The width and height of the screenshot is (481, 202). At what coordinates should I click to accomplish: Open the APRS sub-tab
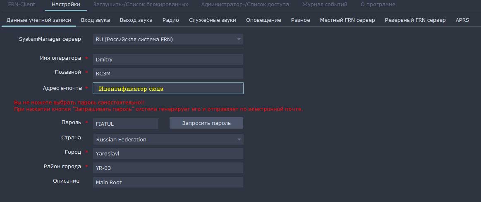point(462,20)
